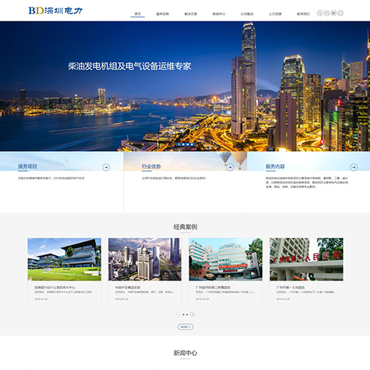Click the second circular icon beside search
The image size is (370, 370).
tap(326, 13)
